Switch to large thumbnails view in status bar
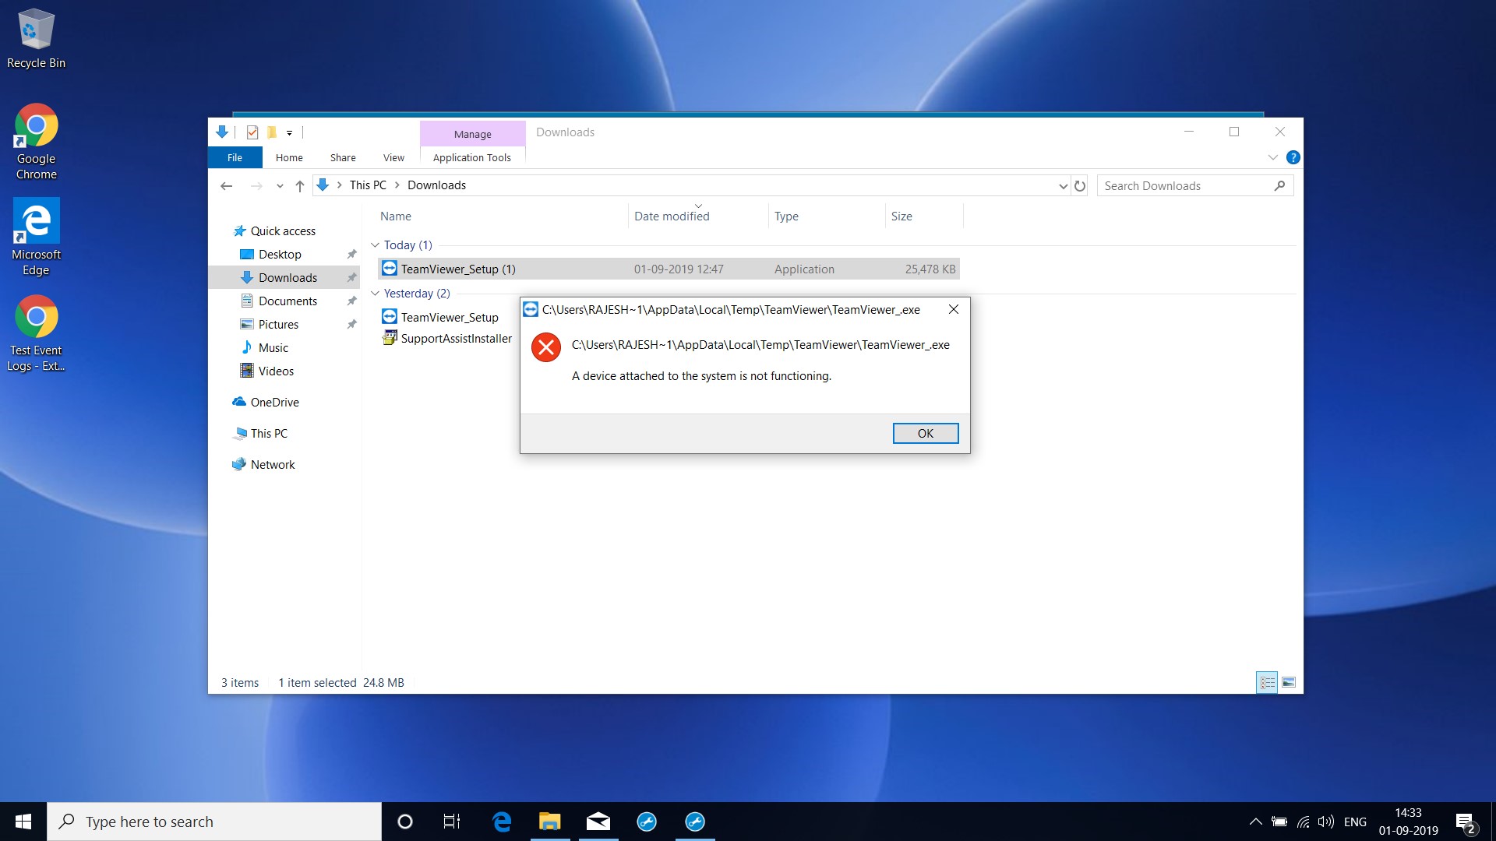The image size is (1496, 841). pyautogui.click(x=1289, y=682)
